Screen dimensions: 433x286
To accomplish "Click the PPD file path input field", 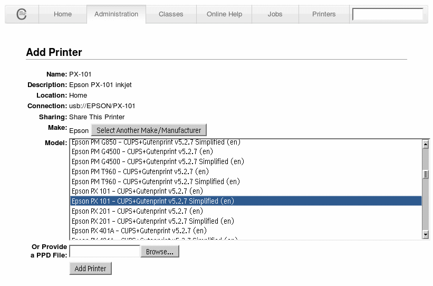I will click(x=104, y=252).
